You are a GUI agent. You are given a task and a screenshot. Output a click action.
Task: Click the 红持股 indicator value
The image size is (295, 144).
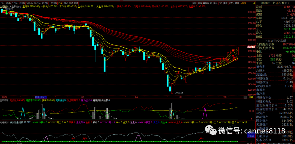tap(17, 101)
